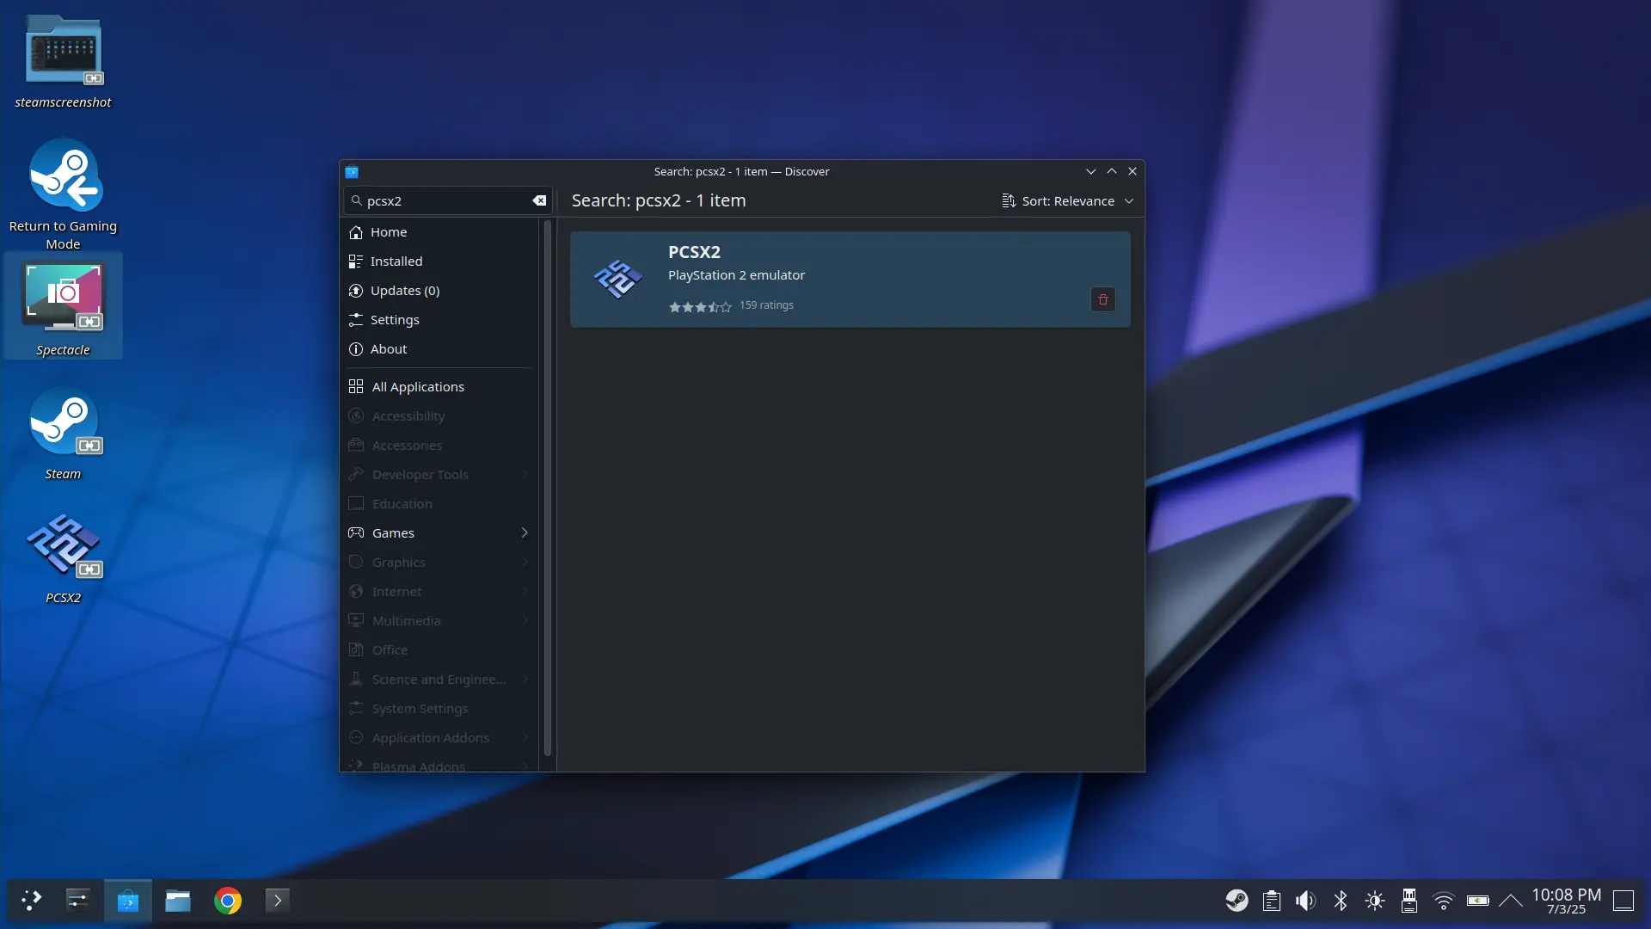Open Discover Settings from sidebar
Image resolution: width=1651 pixels, height=929 pixels.
coord(440,320)
